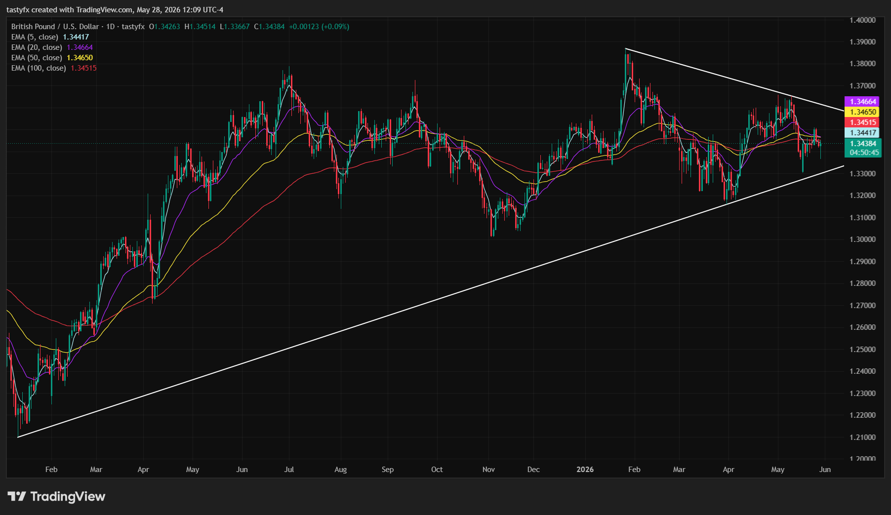Click the Dec label on time axis
Viewport: 891px width, 515px height.
click(533, 470)
